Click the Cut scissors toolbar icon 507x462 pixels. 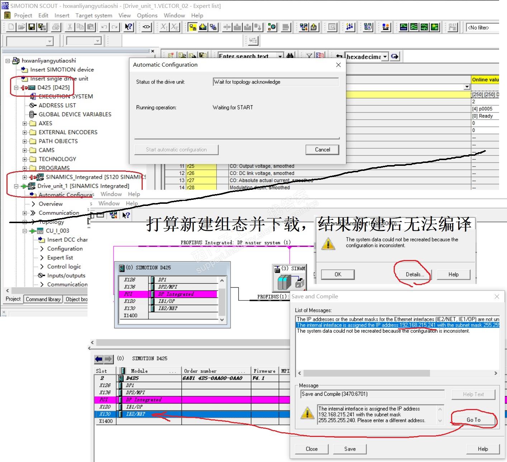[70, 27]
